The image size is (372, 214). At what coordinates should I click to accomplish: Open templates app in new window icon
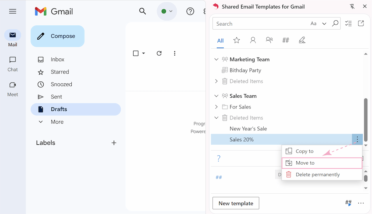click(x=361, y=23)
